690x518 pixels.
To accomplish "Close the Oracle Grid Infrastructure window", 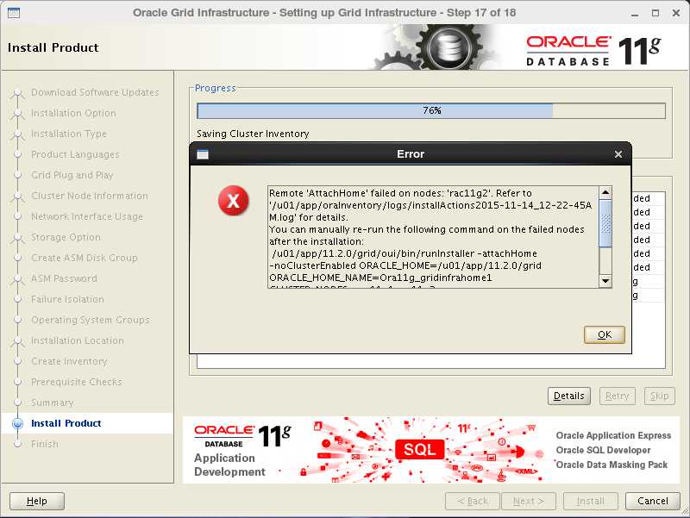I will 676,13.
